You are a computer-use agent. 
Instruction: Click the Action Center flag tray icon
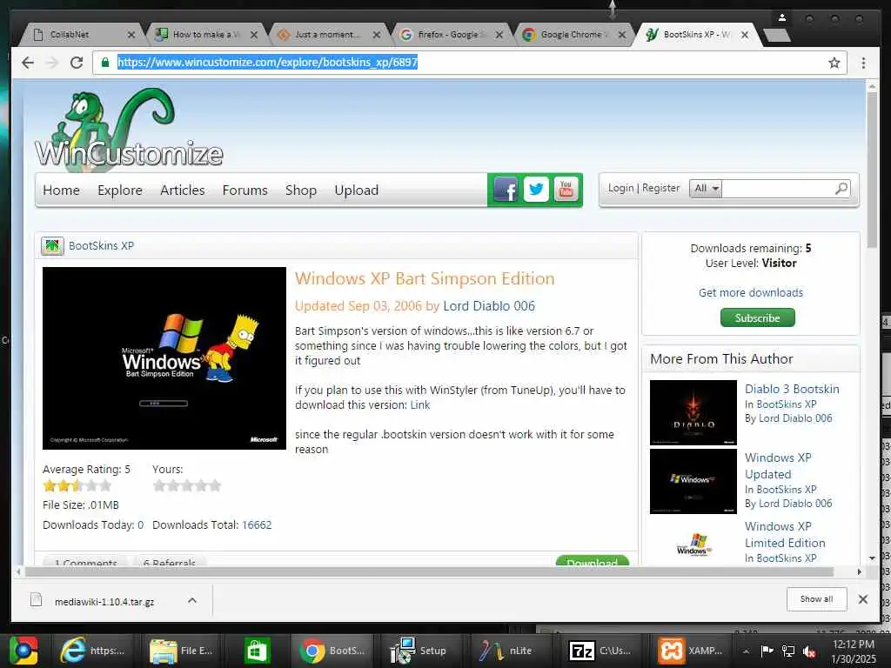[767, 651]
